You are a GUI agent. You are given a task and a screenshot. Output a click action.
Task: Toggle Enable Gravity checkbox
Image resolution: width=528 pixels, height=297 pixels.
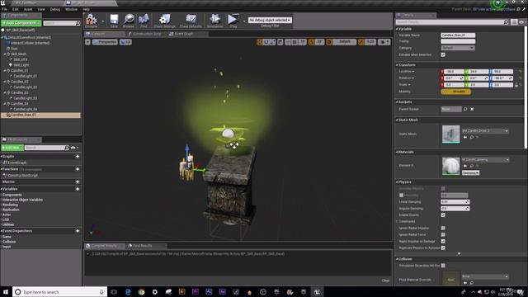pyautogui.click(x=443, y=215)
